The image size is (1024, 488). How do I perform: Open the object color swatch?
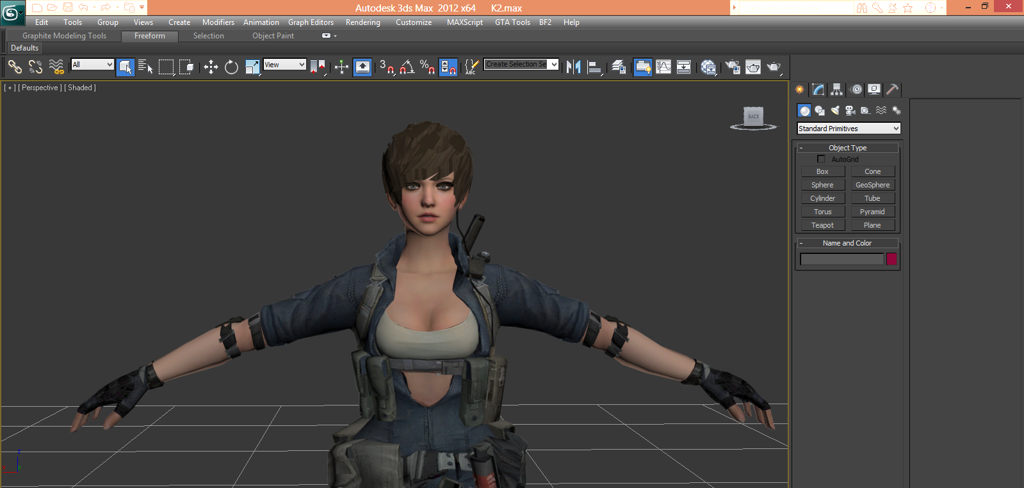click(x=891, y=259)
